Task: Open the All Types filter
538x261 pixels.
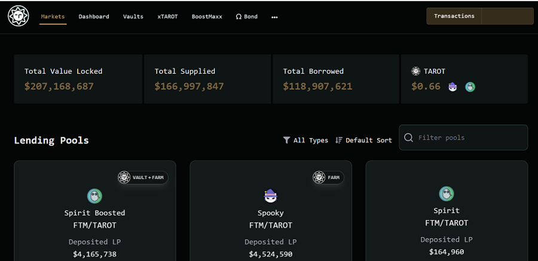Action: [x=305, y=140]
